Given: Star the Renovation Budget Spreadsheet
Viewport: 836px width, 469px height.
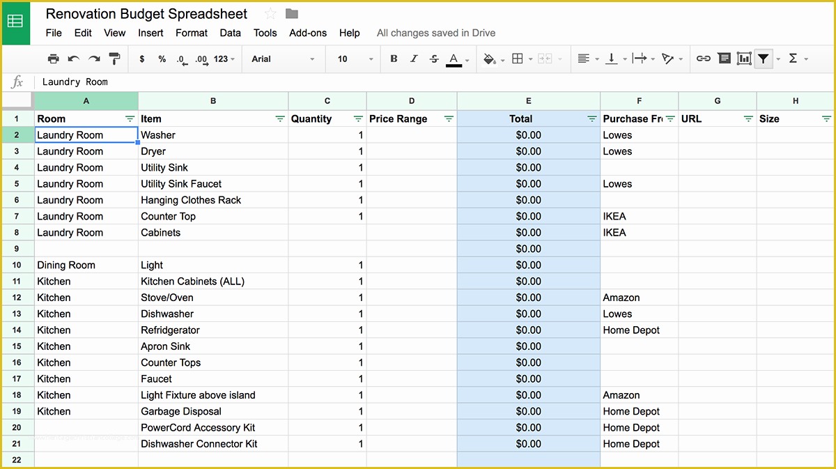Looking at the screenshot, I should (270, 14).
